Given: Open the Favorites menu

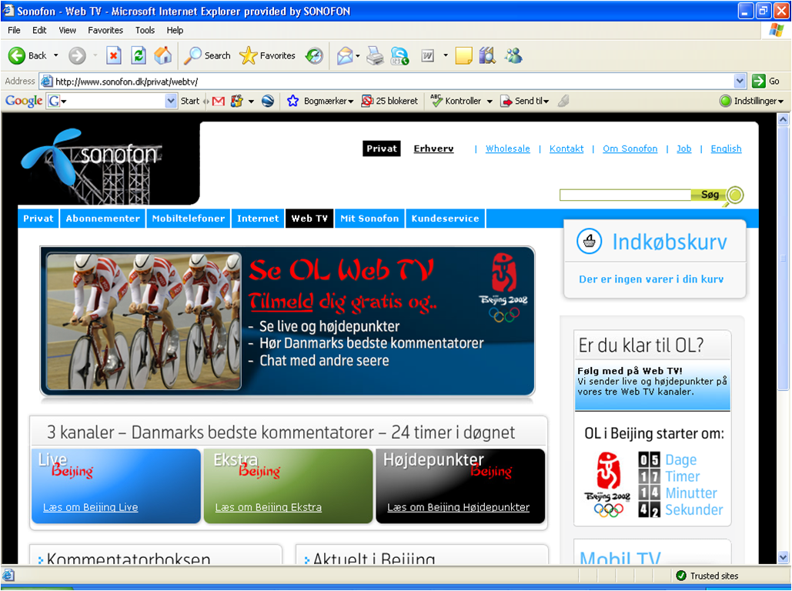Looking at the screenshot, I should [105, 30].
